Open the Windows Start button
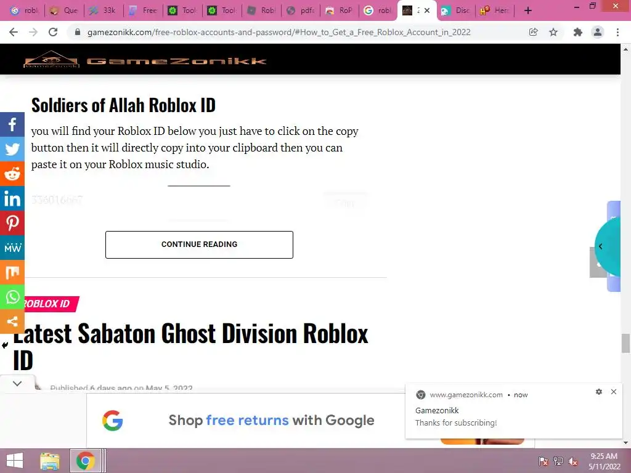 (15, 461)
